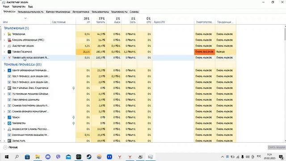
Task: Open Discord from the taskbar
Action: [48, 157]
